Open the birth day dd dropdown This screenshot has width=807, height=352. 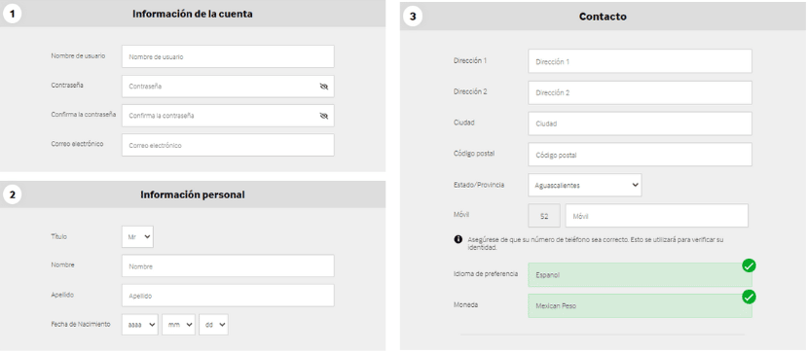(x=213, y=325)
